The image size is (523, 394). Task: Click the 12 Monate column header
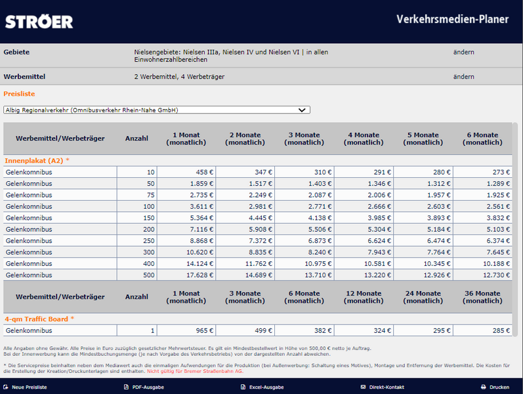point(364,297)
